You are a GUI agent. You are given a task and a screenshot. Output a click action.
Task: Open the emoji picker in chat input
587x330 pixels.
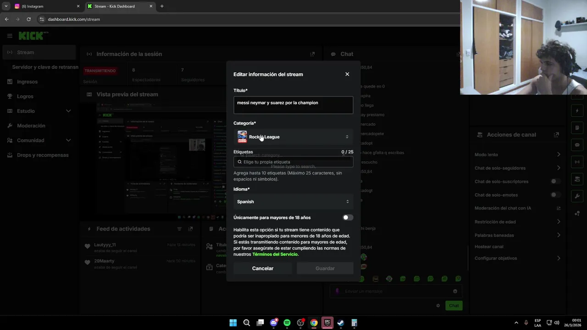point(455,291)
